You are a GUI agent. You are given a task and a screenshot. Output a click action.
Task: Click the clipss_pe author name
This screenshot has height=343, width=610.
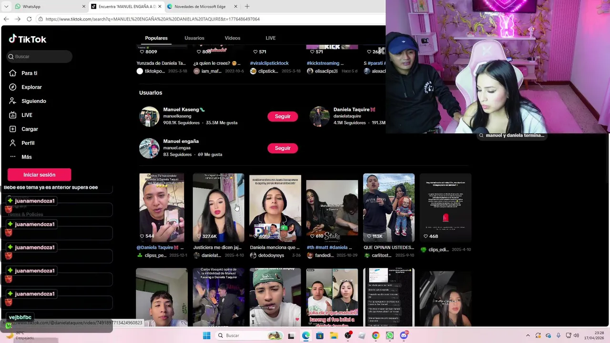pos(155,255)
